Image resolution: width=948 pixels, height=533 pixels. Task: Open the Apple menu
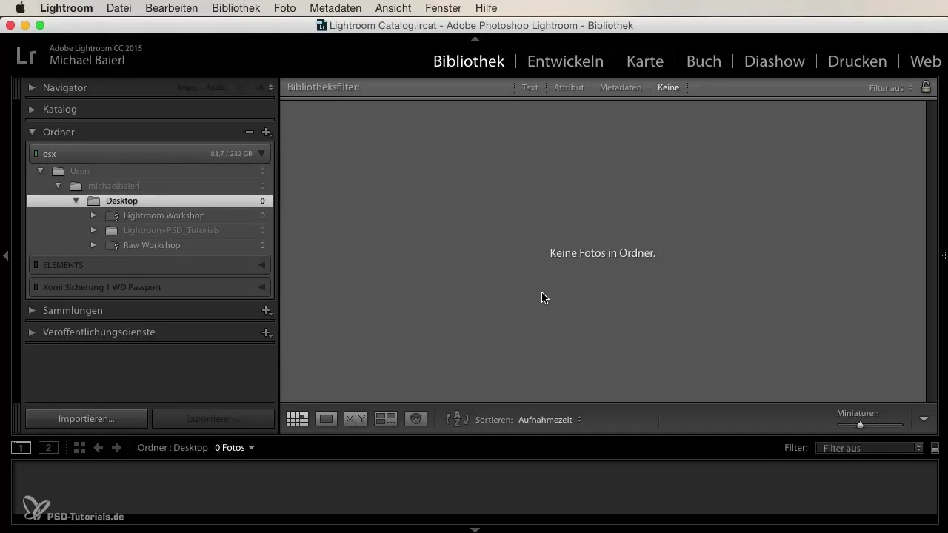tap(20, 8)
